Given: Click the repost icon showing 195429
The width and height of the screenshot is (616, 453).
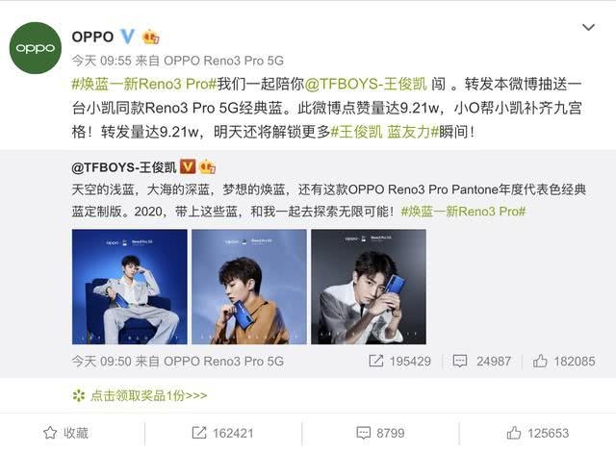Looking at the screenshot, I should click(x=376, y=361).
